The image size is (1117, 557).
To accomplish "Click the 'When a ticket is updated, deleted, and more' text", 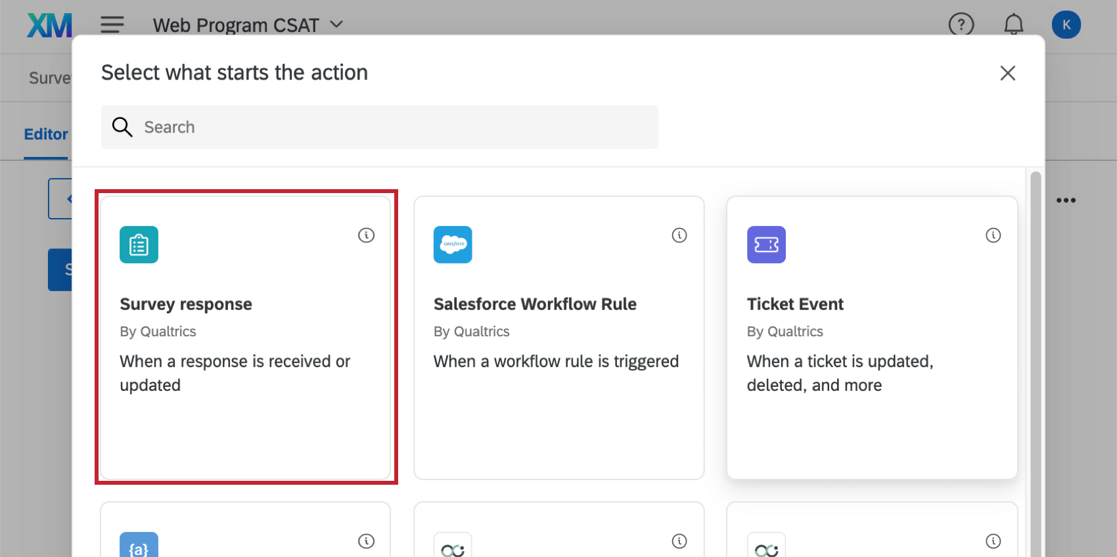I will 840,373.
